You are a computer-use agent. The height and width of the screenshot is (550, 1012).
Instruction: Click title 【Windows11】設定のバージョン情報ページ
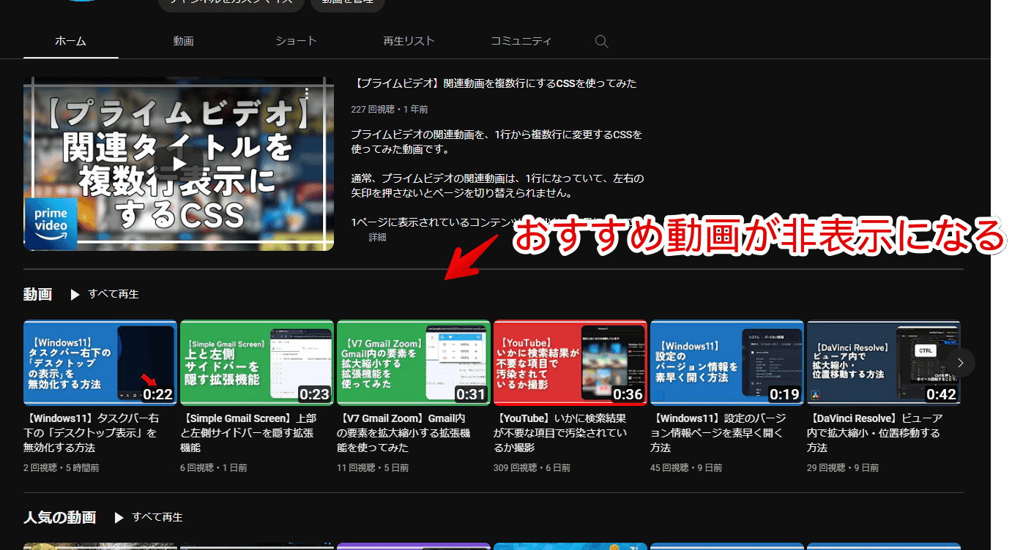720,433
